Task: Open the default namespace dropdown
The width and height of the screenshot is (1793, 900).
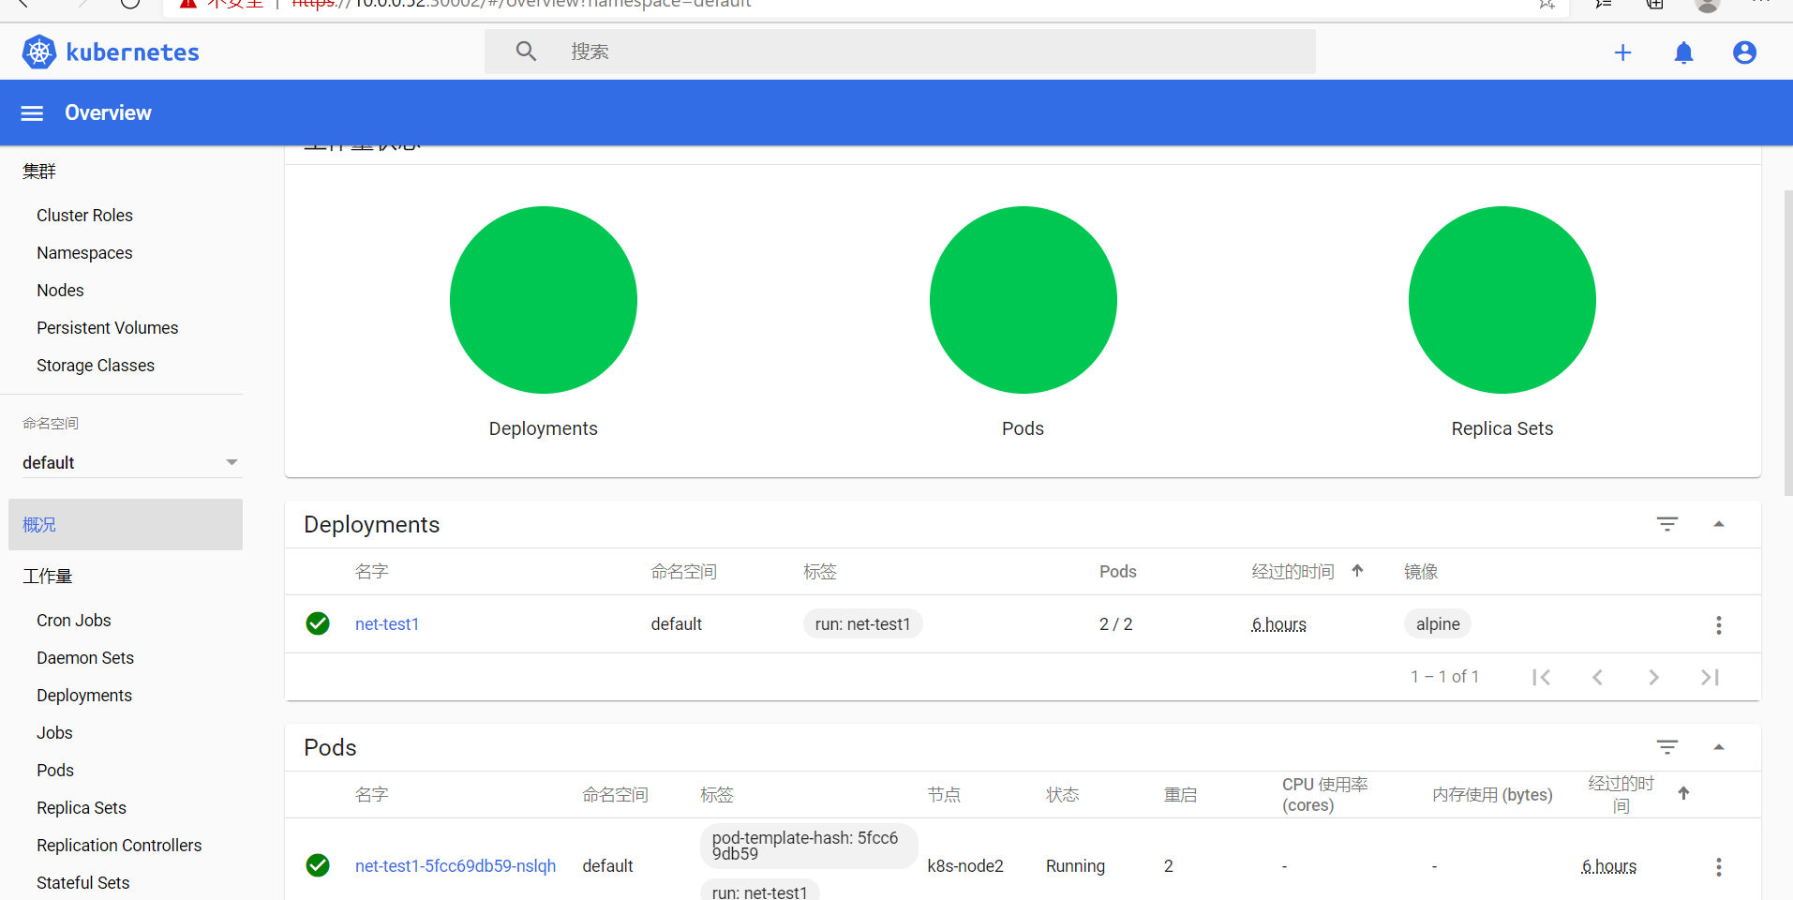Action: 131,462
